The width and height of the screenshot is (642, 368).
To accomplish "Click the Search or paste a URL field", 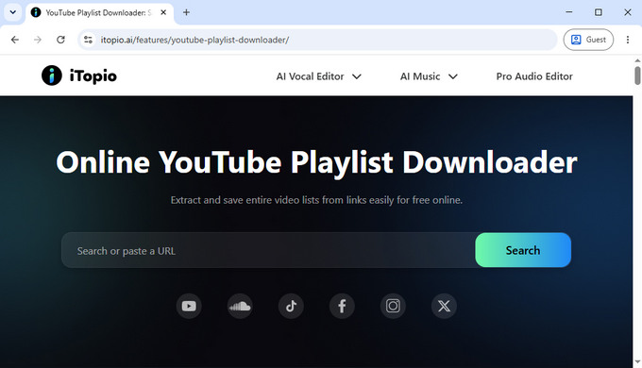I will [268, 250].
